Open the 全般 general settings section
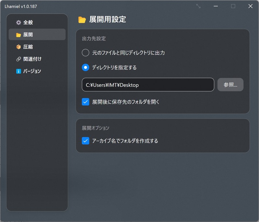Viewport: 259px width, 222px height. click(37, 22)
